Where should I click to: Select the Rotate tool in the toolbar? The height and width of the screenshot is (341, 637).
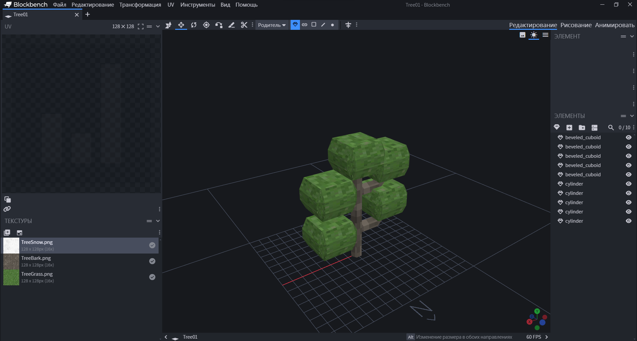(x=194, y=25)
